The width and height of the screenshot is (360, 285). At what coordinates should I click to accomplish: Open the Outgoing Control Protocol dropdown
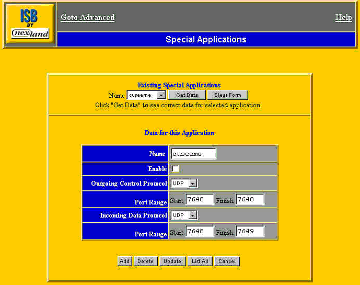click(x=184, y=184)
